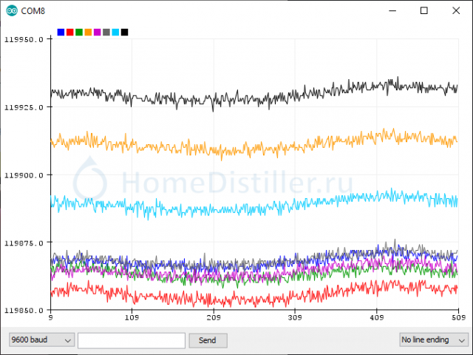473x355 pixels.
Task: Select the orange series legend square
Action: tap(88, 32)
